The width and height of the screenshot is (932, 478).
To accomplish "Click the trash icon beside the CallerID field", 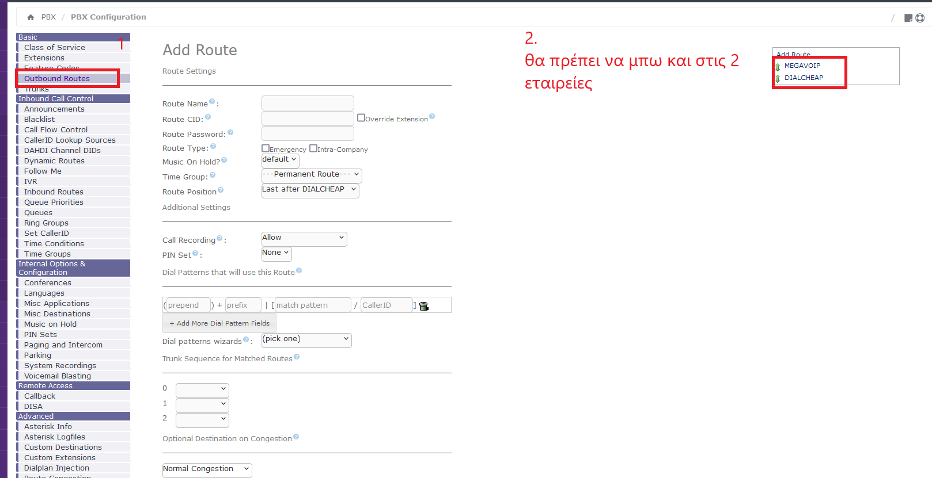I will click(424, 307).
